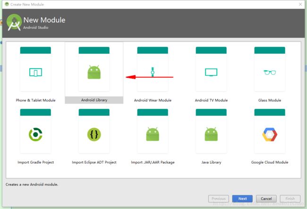Select the Android Wear watch icon
Viewport: 307px width, 209px height.
point(153,72)
